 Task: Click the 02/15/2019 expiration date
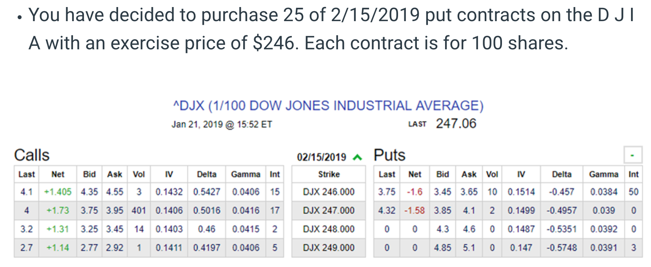pyautogui.click(x=321, y=157)
